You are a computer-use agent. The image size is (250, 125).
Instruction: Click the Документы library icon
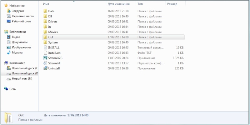9,42
